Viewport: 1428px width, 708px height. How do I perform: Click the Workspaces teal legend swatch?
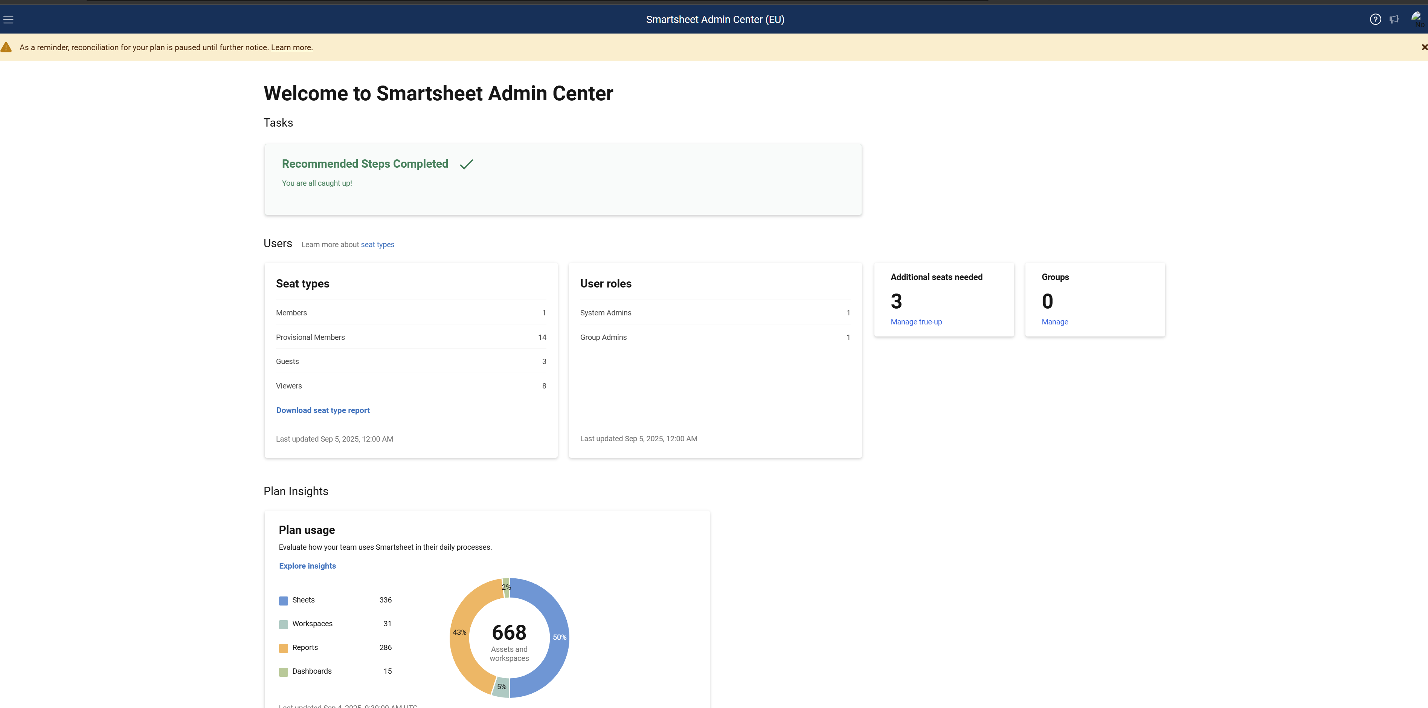click(283, 625)
